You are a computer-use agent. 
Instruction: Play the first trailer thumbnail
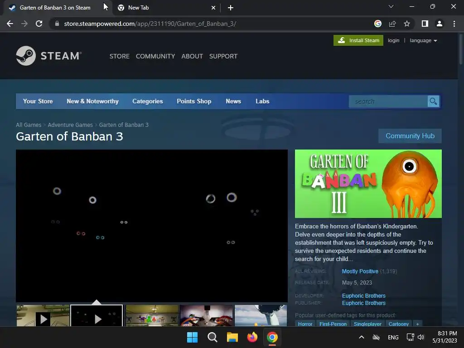43,316
